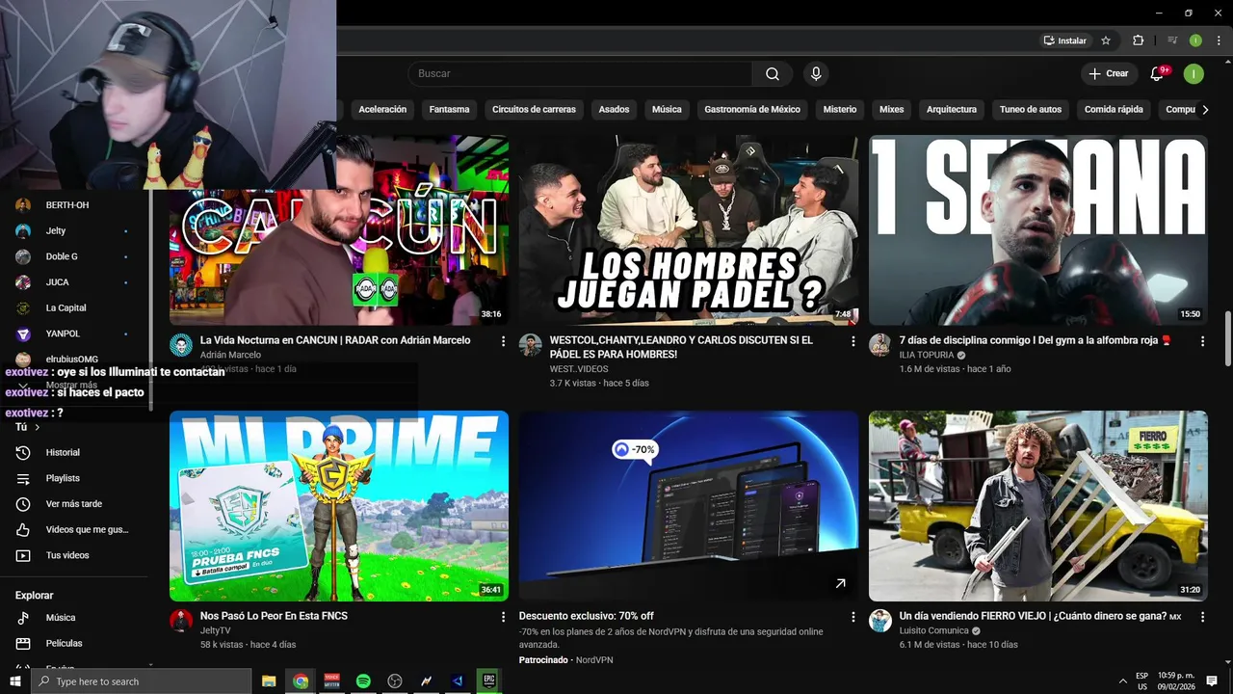Select the Tuneo de autos chip
This screenshot has width=1233, height=694.
click(x=1031, y=110)
